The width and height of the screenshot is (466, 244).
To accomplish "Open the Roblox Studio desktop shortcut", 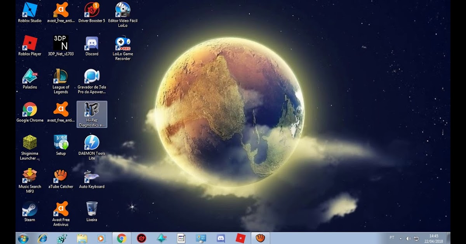I will click(30, 13).
